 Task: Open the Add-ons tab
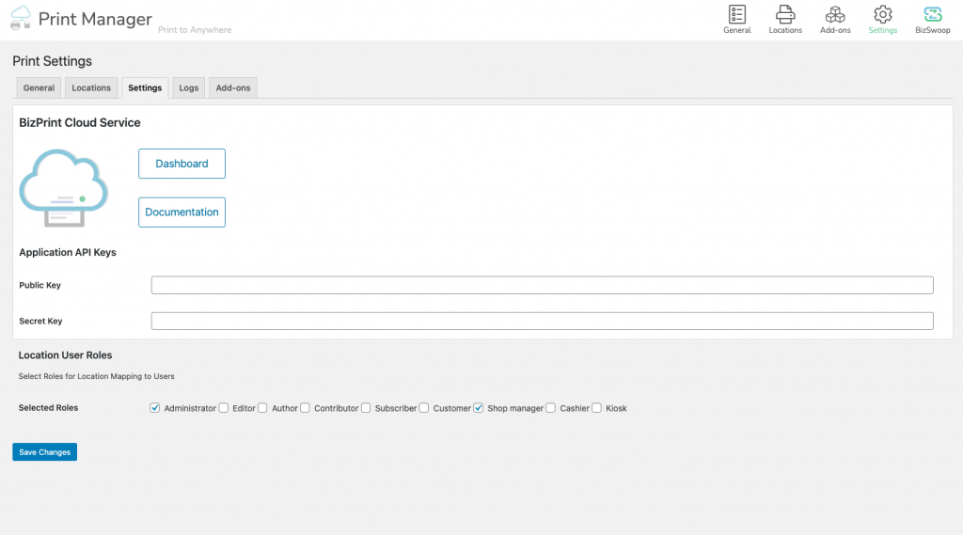pyautogui.click(x=233, y=88)
